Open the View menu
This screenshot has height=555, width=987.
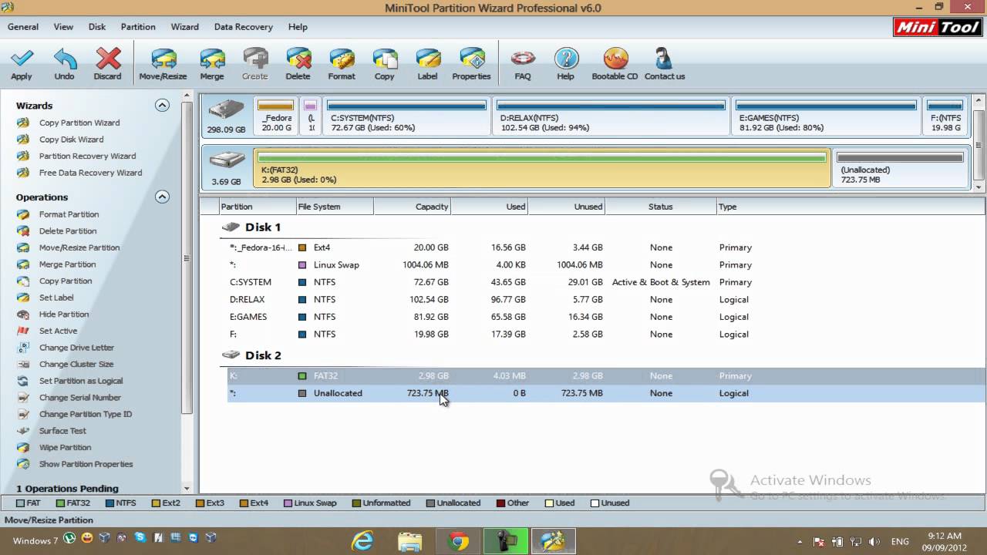point(63,27)
